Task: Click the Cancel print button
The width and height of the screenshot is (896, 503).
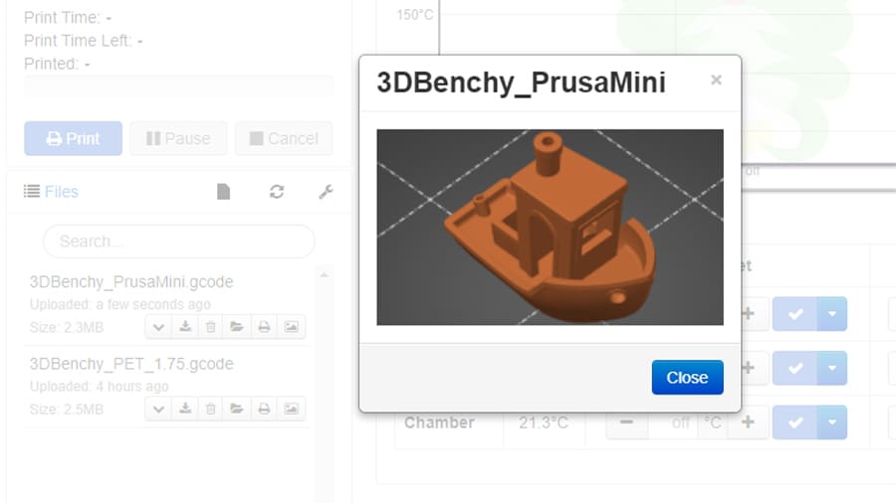Action: [x=284, y=138]
